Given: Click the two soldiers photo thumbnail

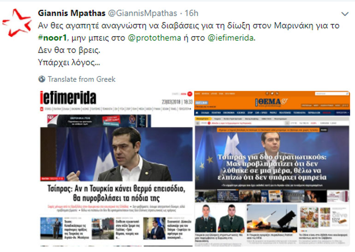Looking at the screenshot, I should point(220,218).
